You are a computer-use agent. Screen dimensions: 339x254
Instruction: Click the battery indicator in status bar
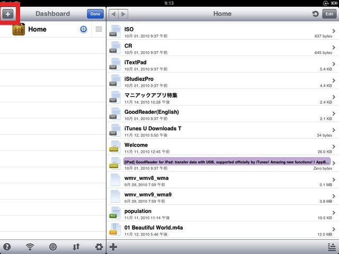coord(334,3)
